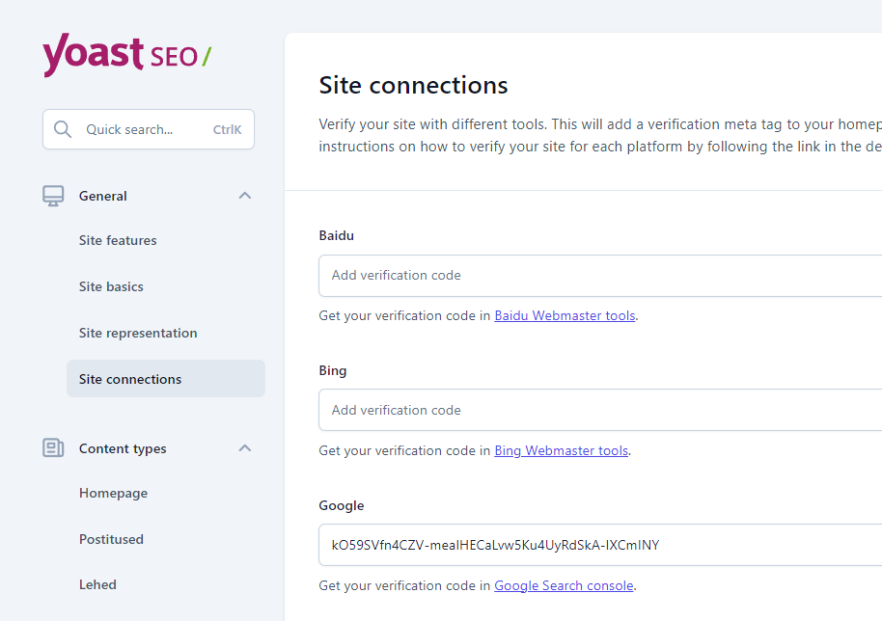Collapse the General section chevron
The width and height of the screenshot is (882, 621).
coord(245,196)
